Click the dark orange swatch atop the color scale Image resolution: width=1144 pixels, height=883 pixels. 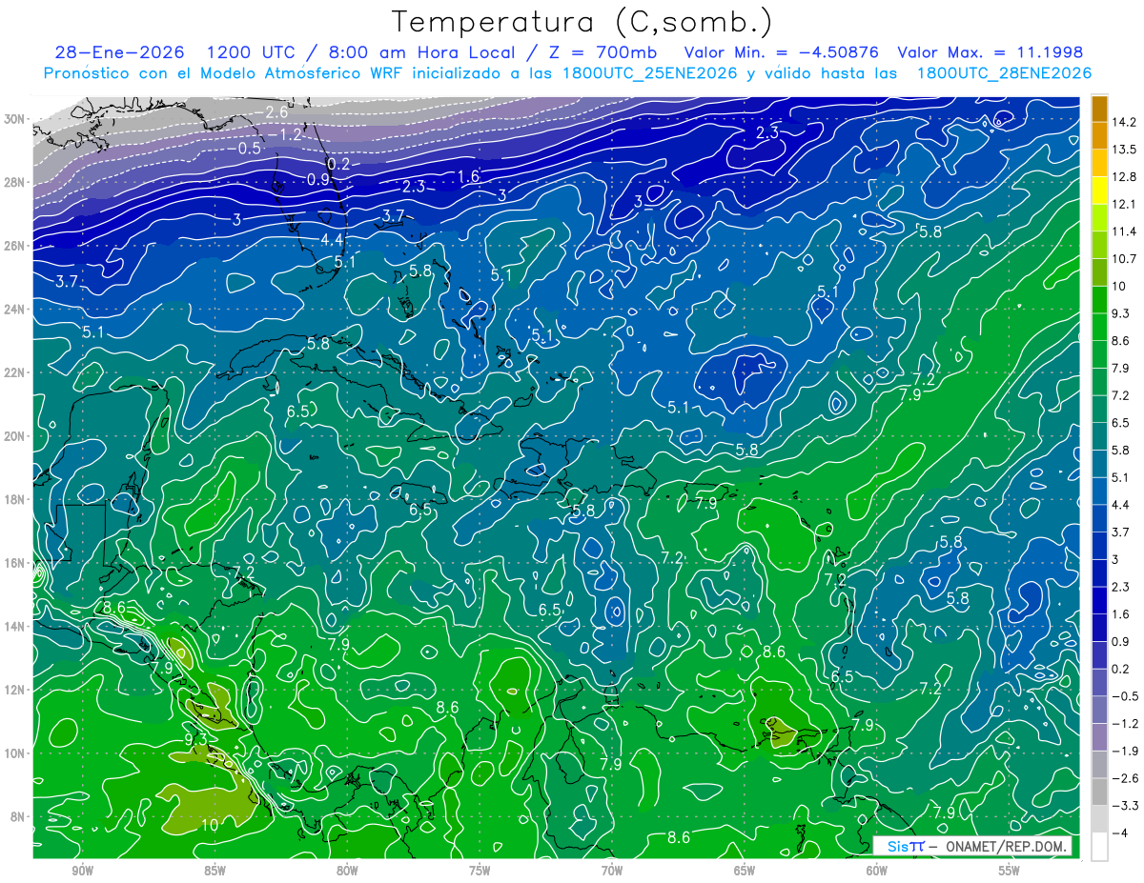[1099, 109]
